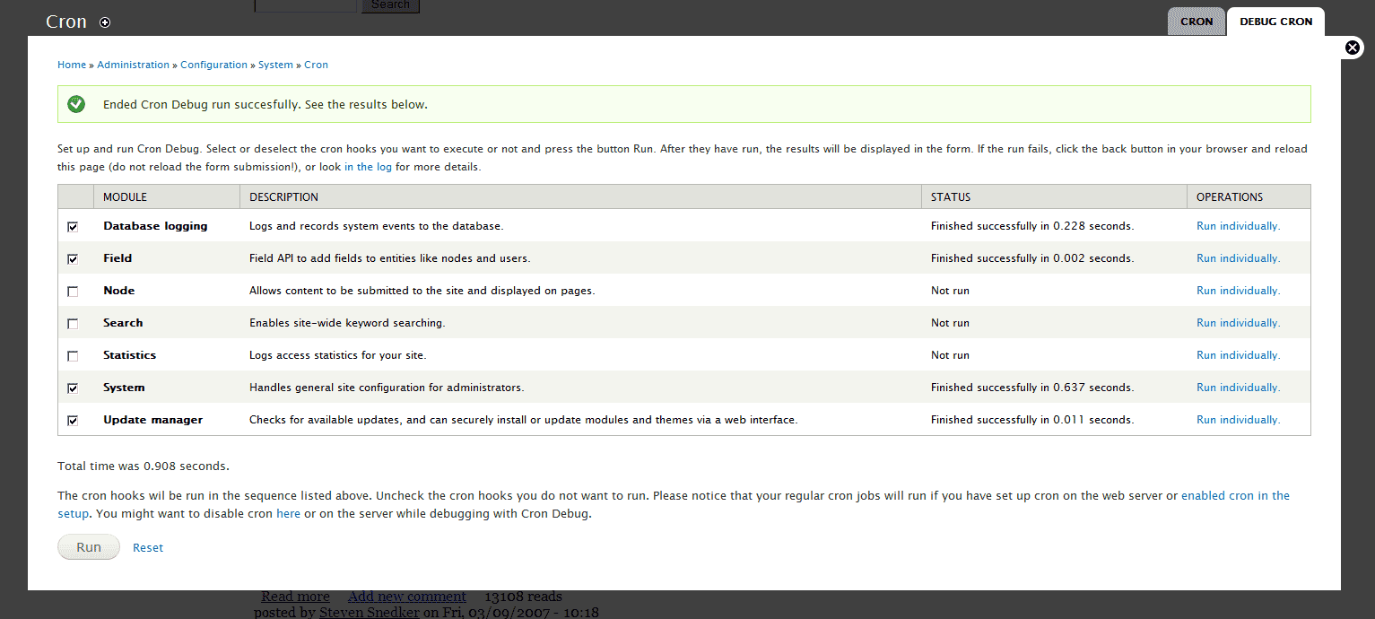Uncheck the Database logging checkbox
Image resolution: width=1375 pixels, height=619 pixels.
73,227
